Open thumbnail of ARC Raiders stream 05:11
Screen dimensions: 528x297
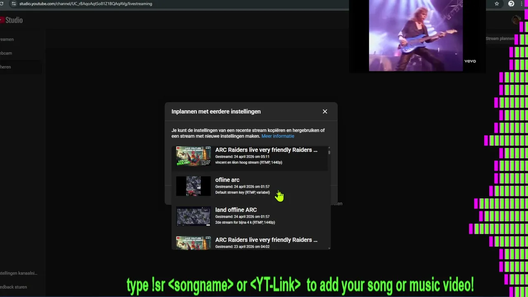click(x=193, y=156)
